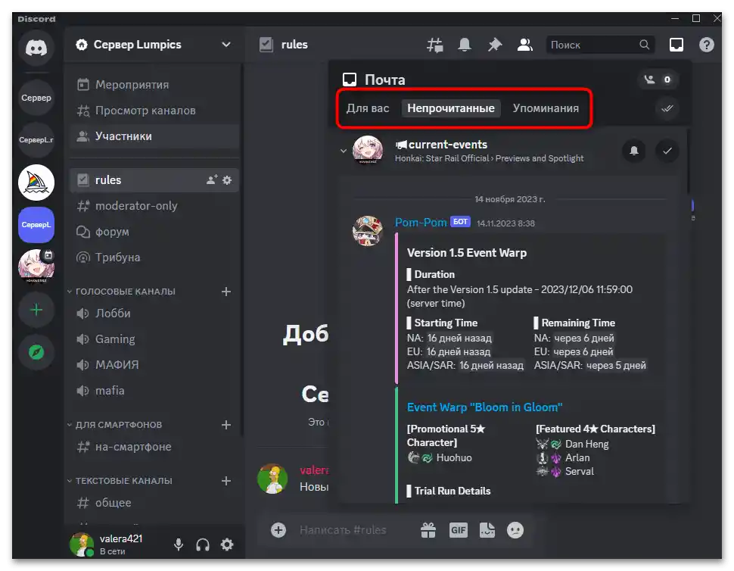Open friend requests counter in inbox
The height and width of the screenshot is (571, 734).
(x=658, y=80)
